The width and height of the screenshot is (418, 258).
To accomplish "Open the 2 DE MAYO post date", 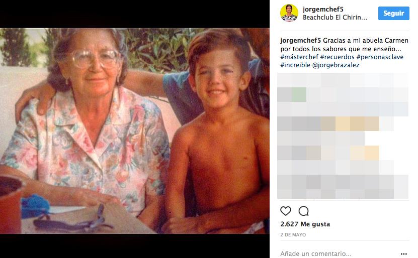I will point(293,235).
